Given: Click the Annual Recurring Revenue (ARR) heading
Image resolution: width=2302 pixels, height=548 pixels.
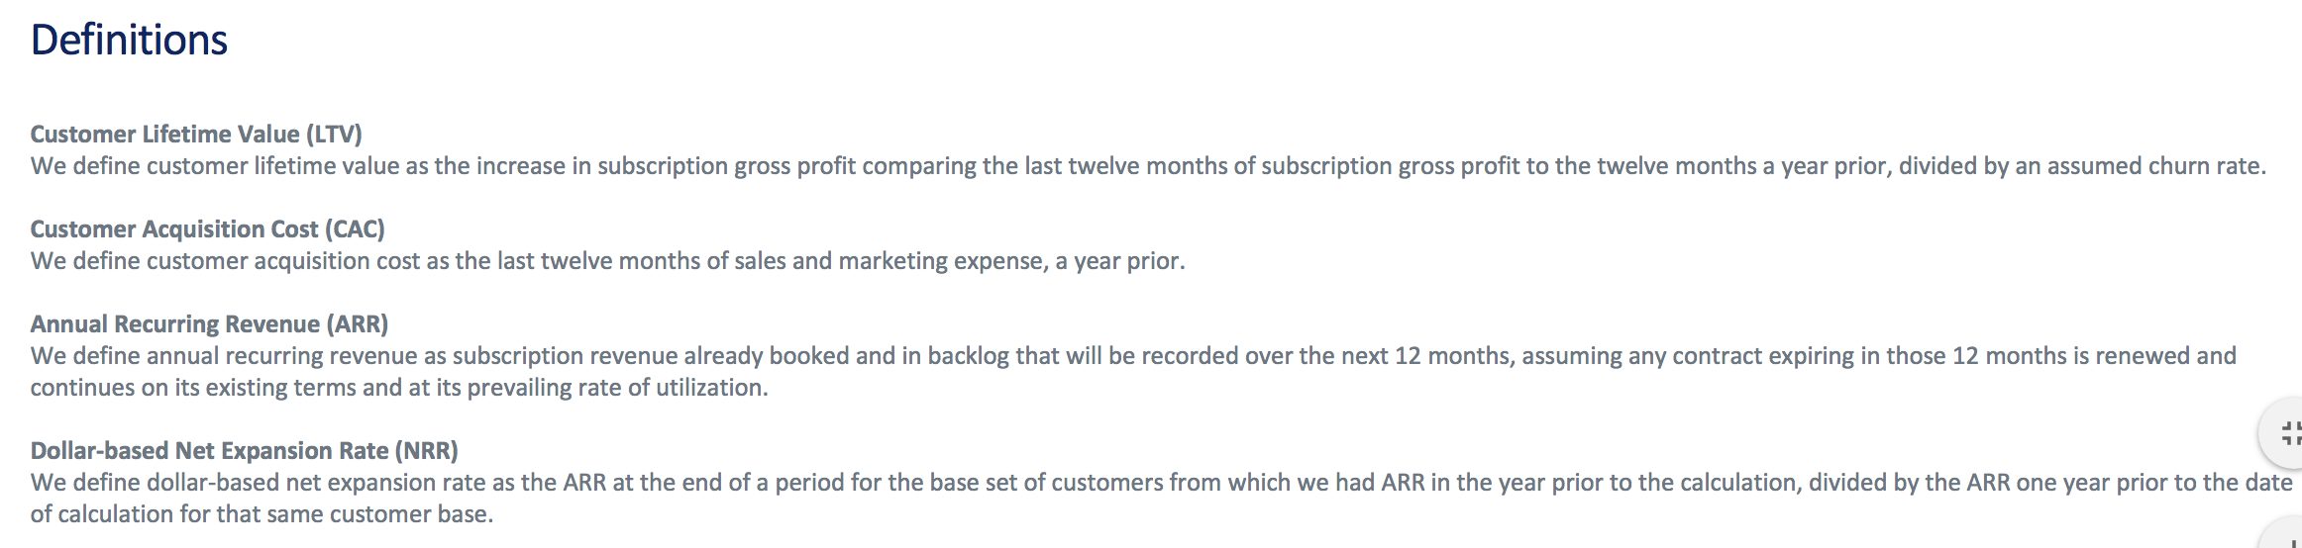Looking at the screenshot, I should point(209,323).
